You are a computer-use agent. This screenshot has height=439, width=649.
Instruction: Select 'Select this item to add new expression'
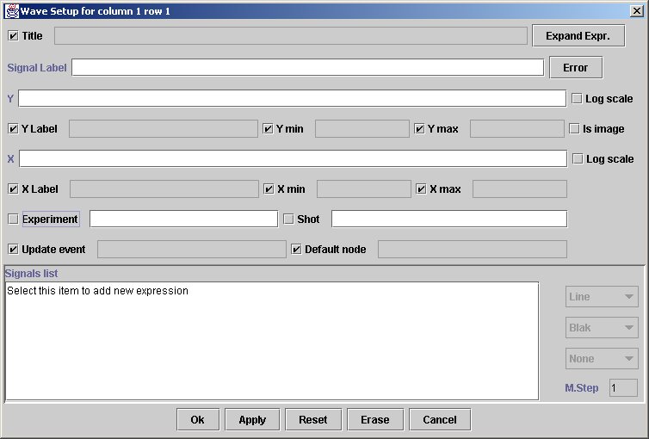coord(97,291)
